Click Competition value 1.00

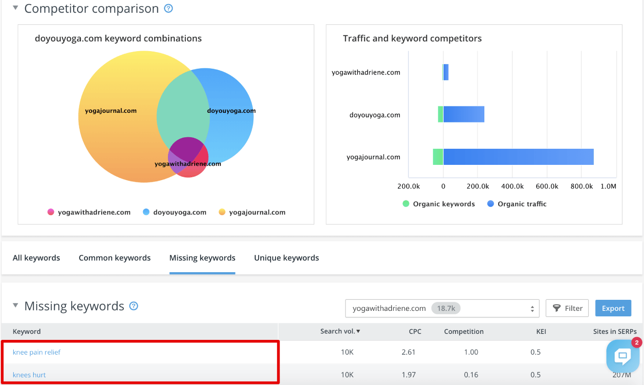(471, 352)
